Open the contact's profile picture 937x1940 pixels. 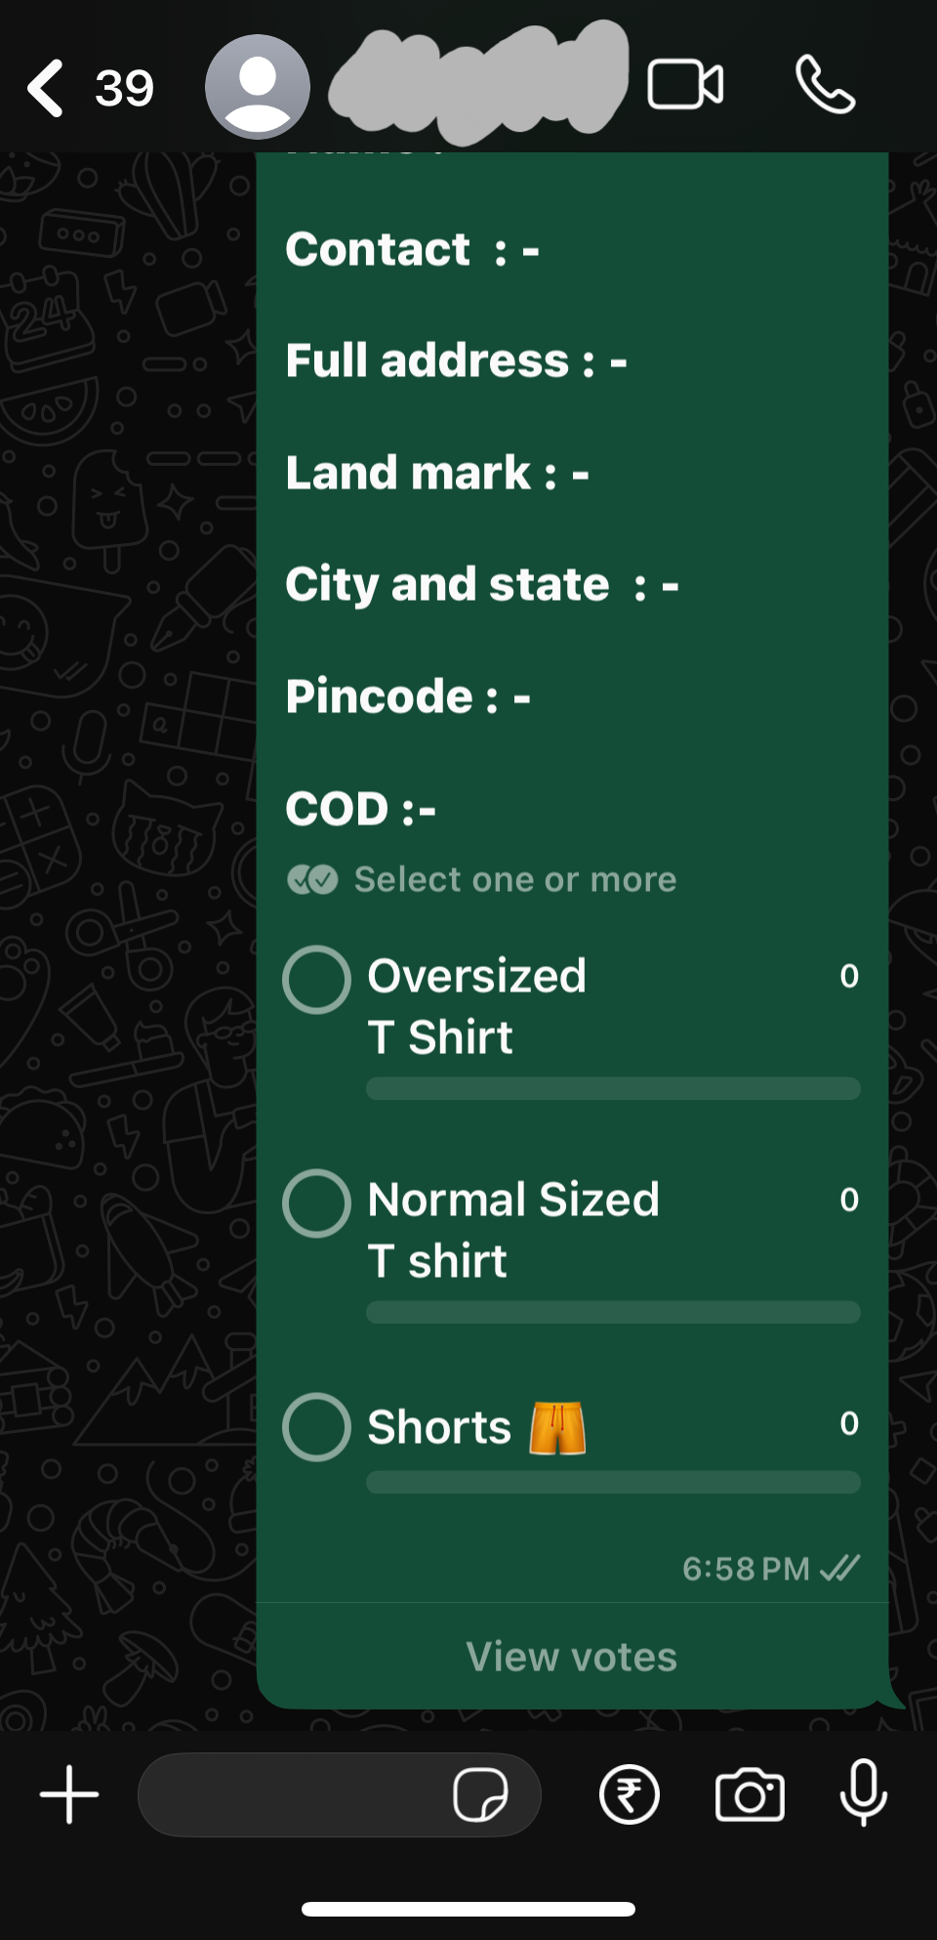click(257, 87)
